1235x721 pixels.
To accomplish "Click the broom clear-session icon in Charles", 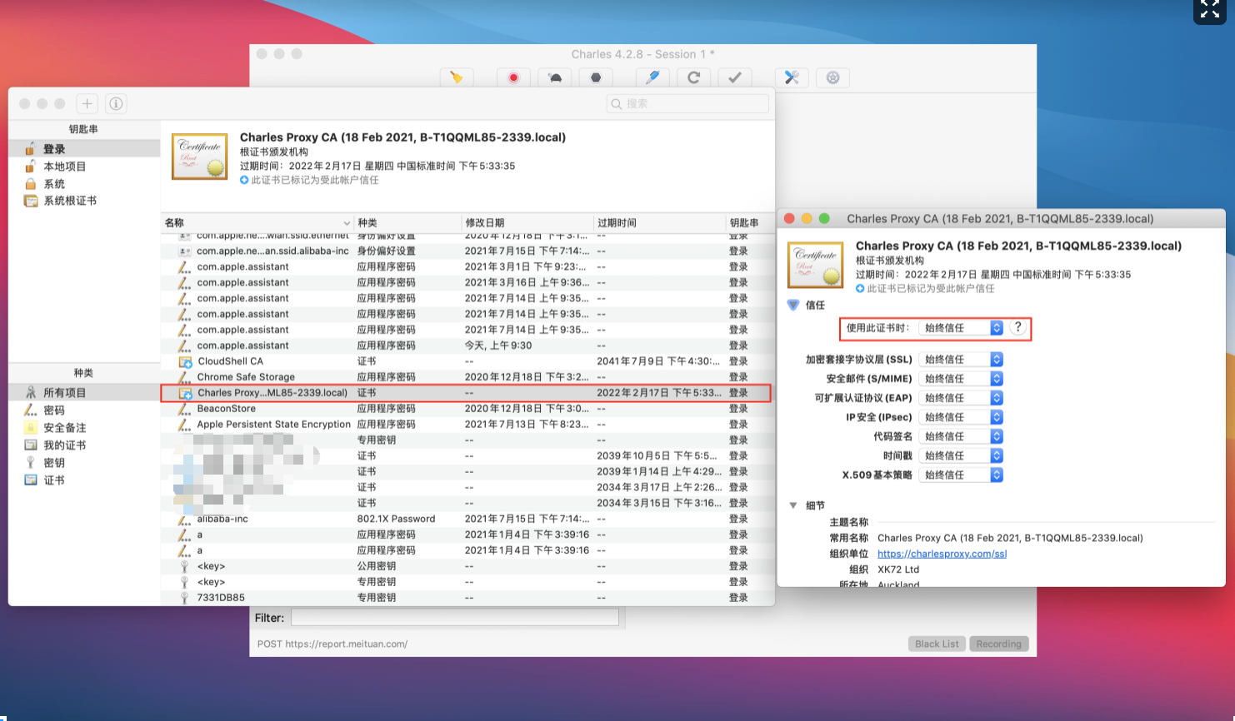I will (x=457, y=77).
